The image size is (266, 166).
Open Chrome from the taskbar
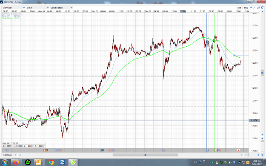tap(51, 163)
